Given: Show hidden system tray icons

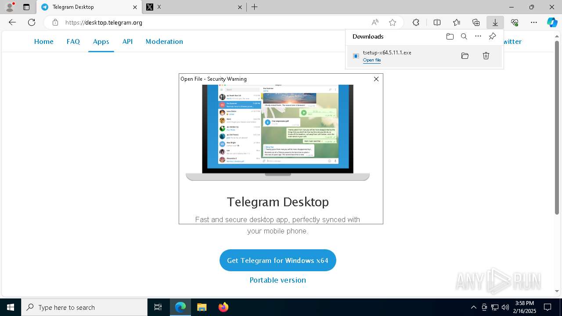Looking at the screenshot, I should tap(473, 307).
